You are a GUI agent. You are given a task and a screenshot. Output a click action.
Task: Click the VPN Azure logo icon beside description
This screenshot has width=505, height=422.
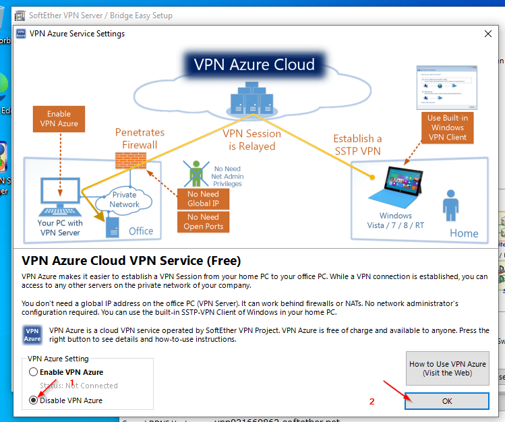(32, 335)
